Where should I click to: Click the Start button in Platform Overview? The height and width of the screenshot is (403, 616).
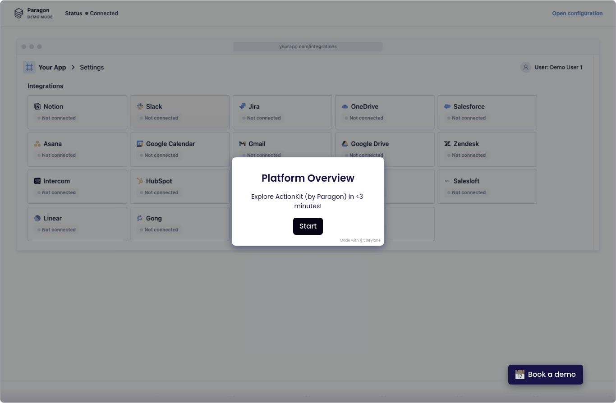[308, 226]
